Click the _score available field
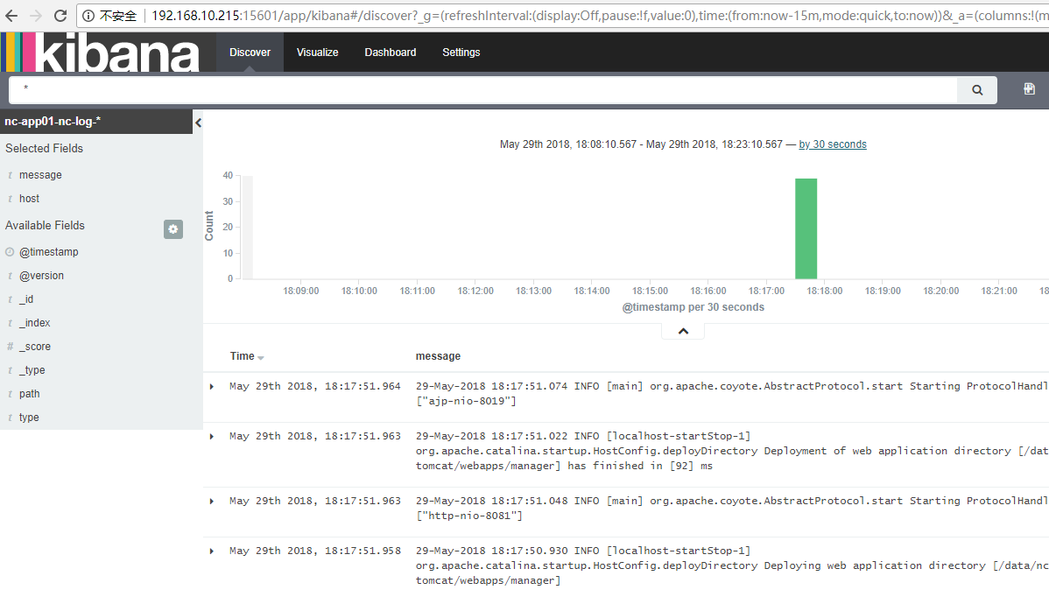1049x597 pixels. 35,347
